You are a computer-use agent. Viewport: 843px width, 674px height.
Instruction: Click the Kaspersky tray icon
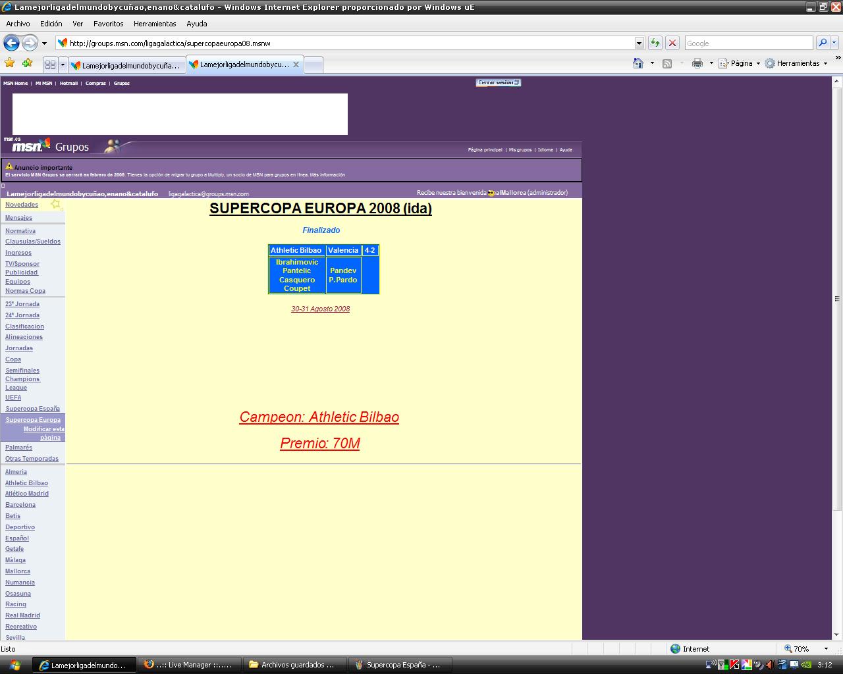(x=734, y=665)
